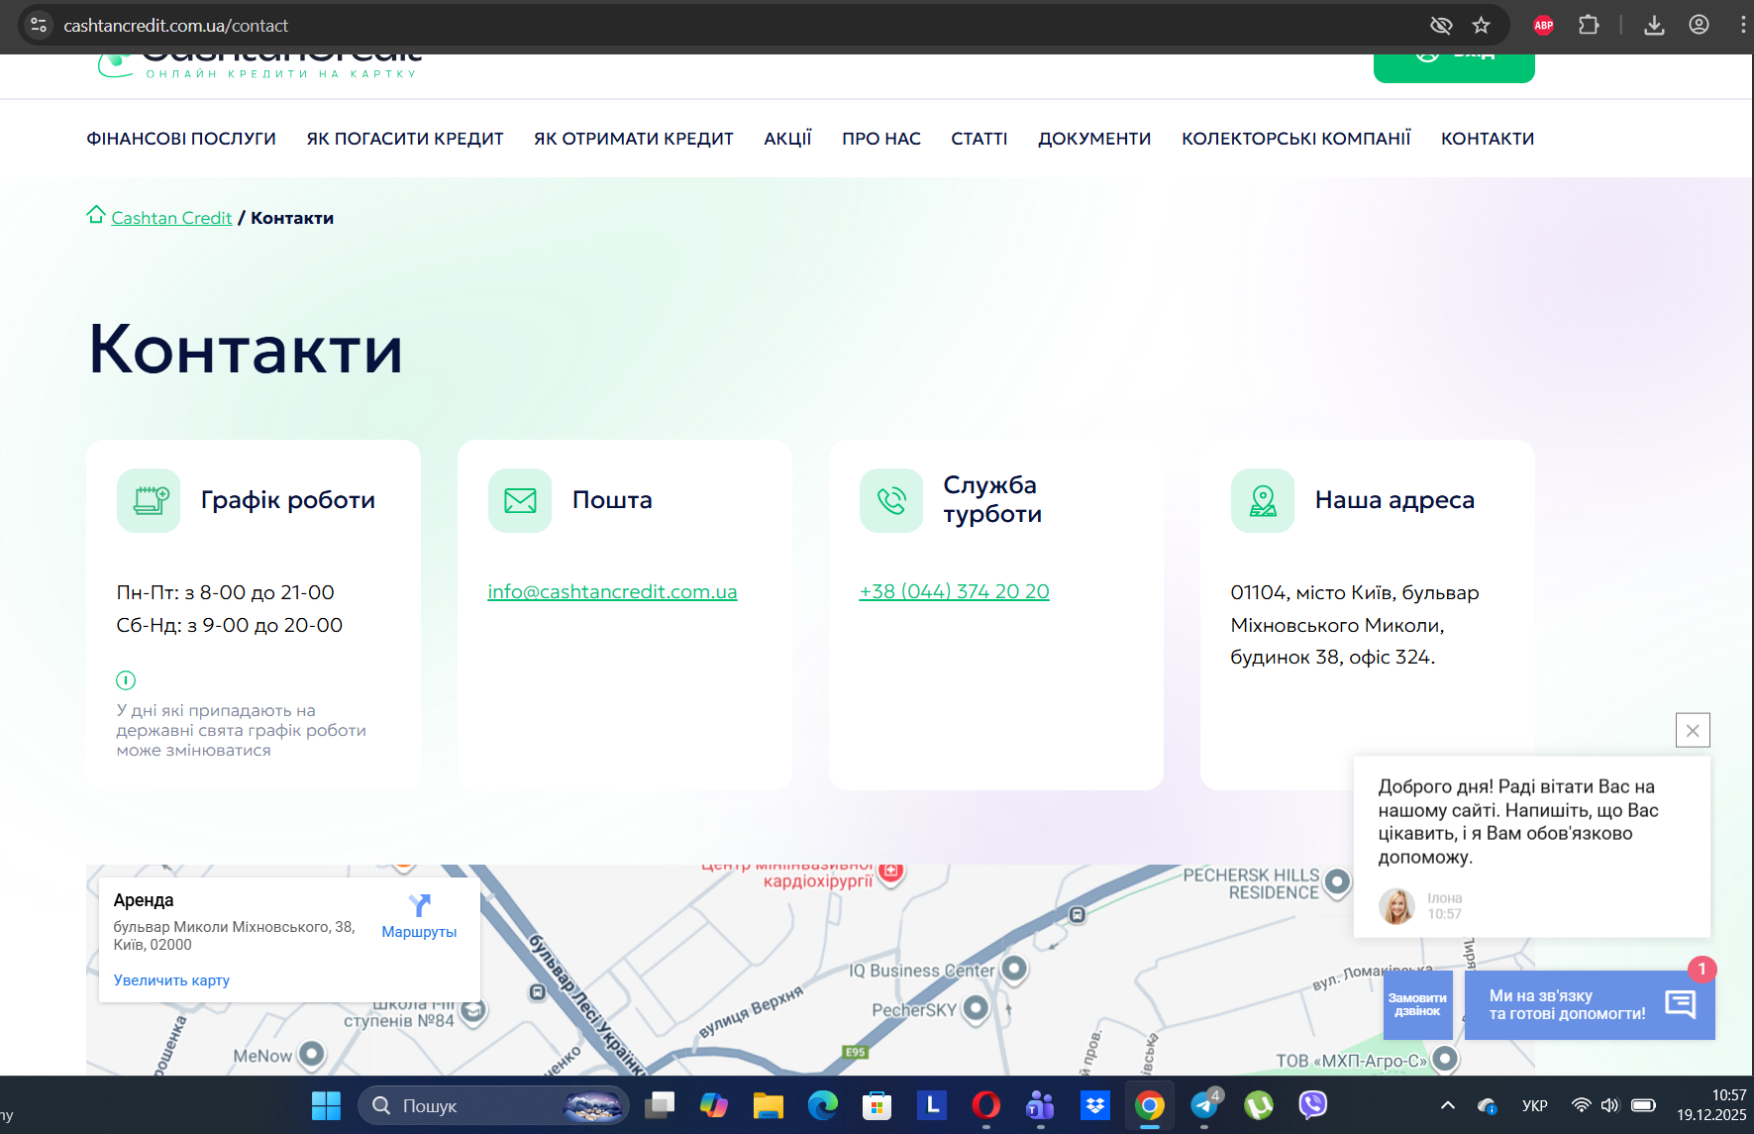This screenshot has height=1134, width=1754.
Task: Select the IQ Business Center map marker
Action: [1014, 968]
